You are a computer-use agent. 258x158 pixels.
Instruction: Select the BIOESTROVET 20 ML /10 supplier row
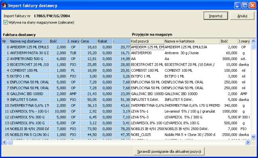[29, 65]
